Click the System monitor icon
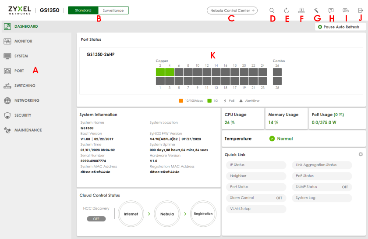 (x=7, y=56)
